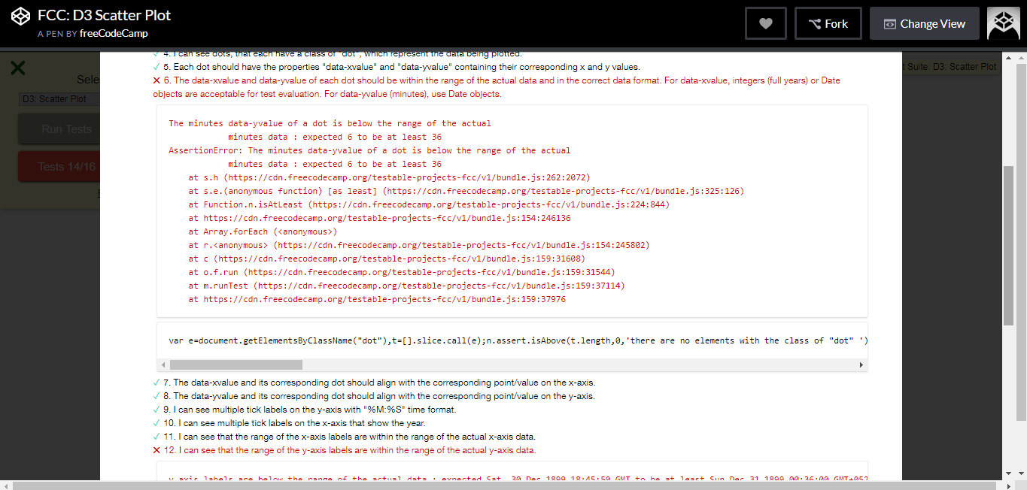Love this pen with heart button

pos(766,23)
